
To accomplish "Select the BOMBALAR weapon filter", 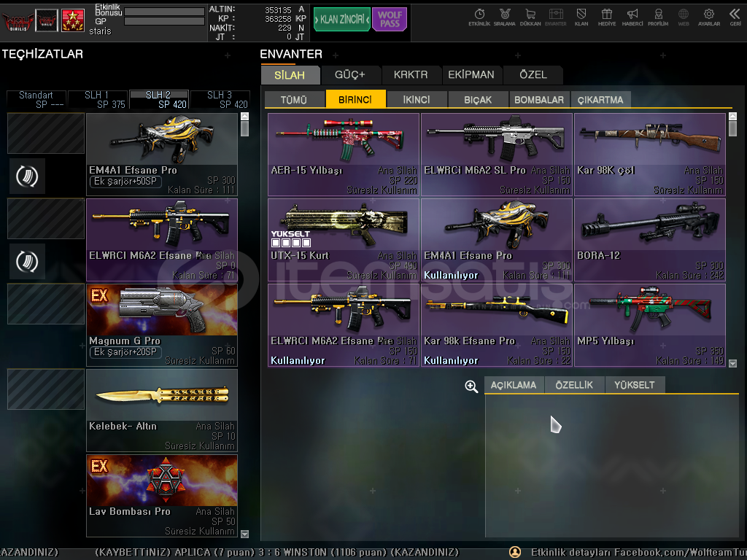I will (539, 99).
